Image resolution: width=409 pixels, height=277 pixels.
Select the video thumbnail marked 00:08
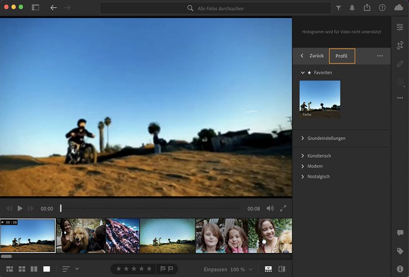[x=28, y=236]
